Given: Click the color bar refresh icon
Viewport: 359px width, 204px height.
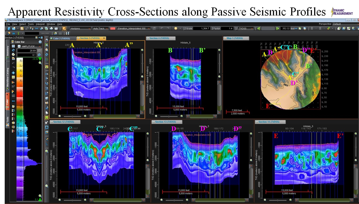Looking at the screenshot, I should [13, 50].
